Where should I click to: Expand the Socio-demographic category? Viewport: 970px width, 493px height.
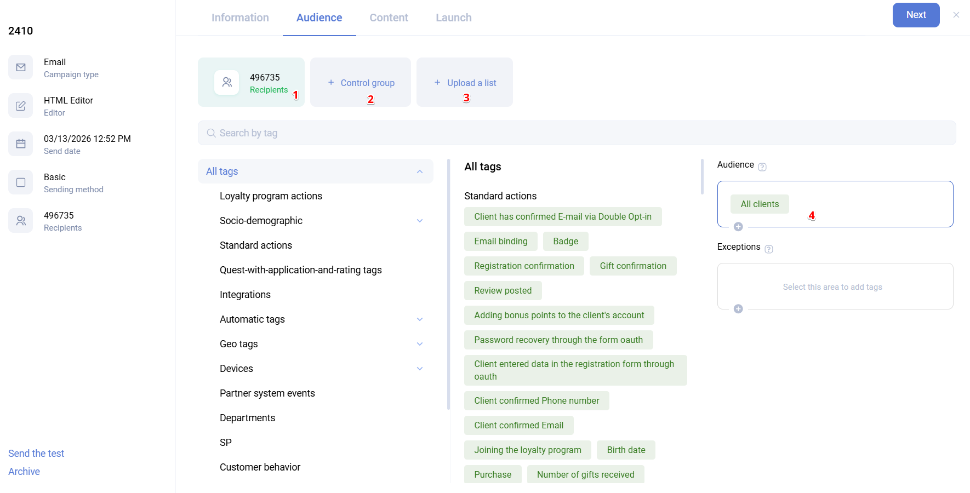click(420, 221)
